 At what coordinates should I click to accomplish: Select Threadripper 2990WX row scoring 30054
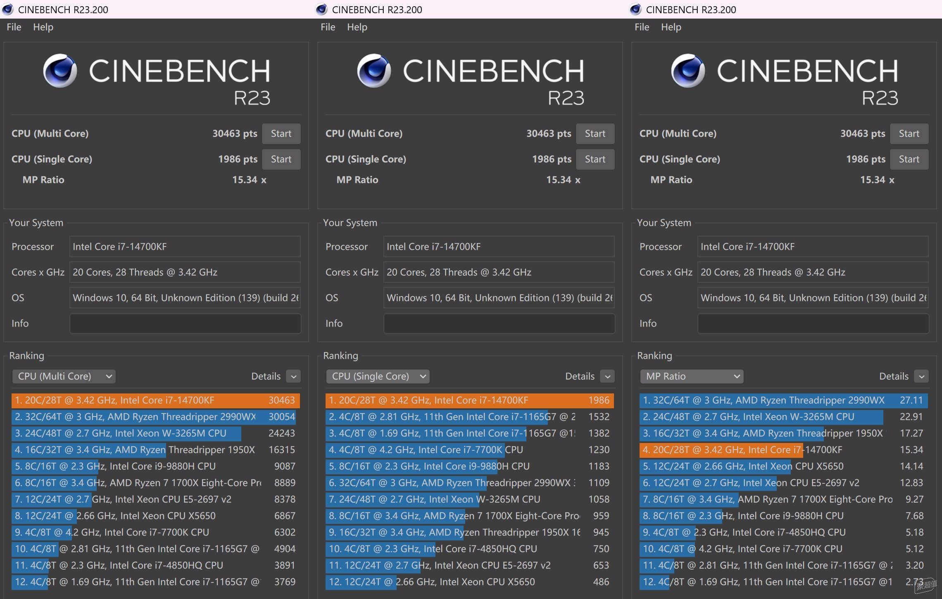coord(156,417)
